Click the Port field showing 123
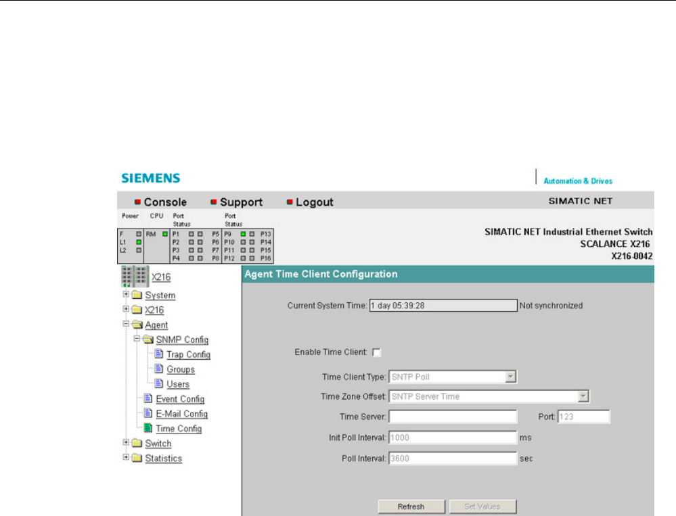The width and height of the screenshot is (676, 516). click(584, 417)
